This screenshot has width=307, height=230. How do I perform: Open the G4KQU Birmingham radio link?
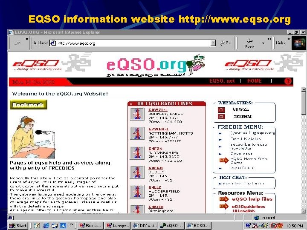[156, 207]
